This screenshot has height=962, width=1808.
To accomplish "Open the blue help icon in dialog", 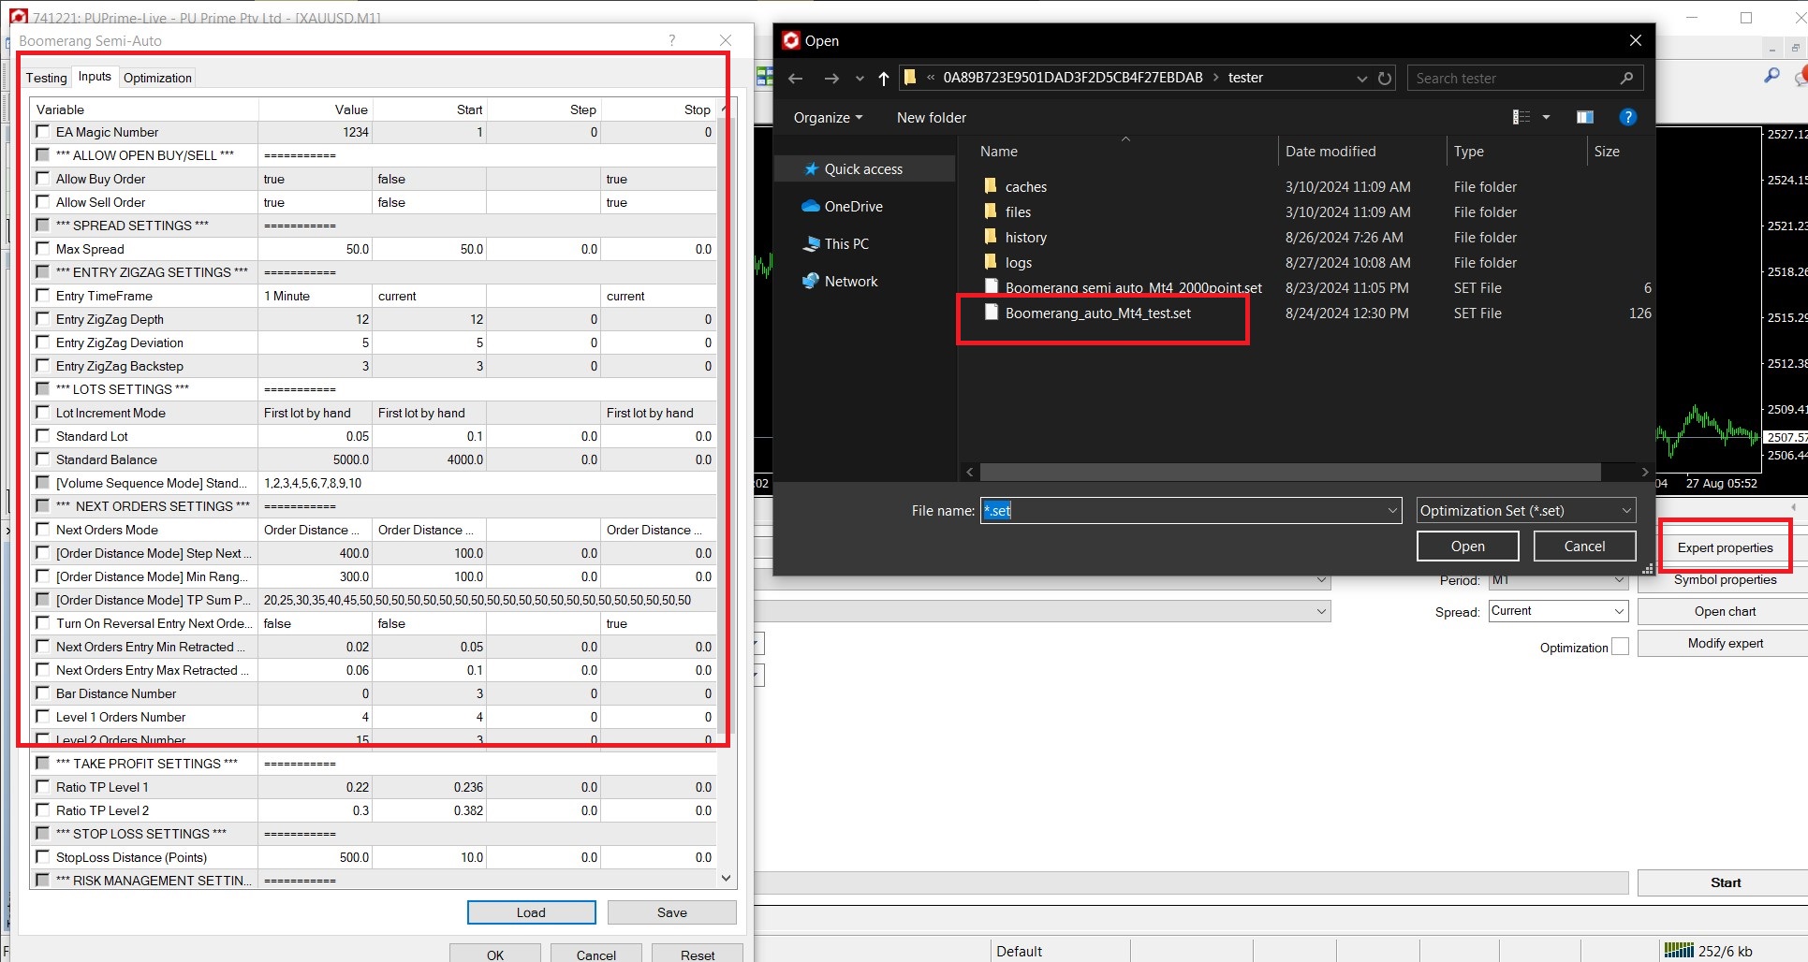I will (x=1627, y=117).
